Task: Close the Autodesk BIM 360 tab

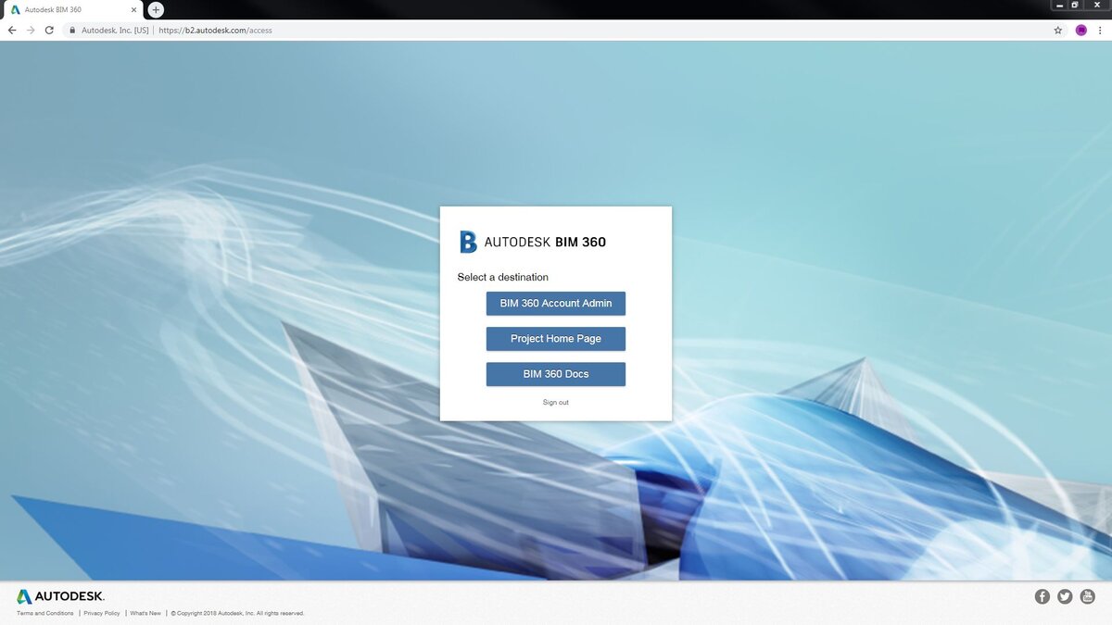Action: 133,9
